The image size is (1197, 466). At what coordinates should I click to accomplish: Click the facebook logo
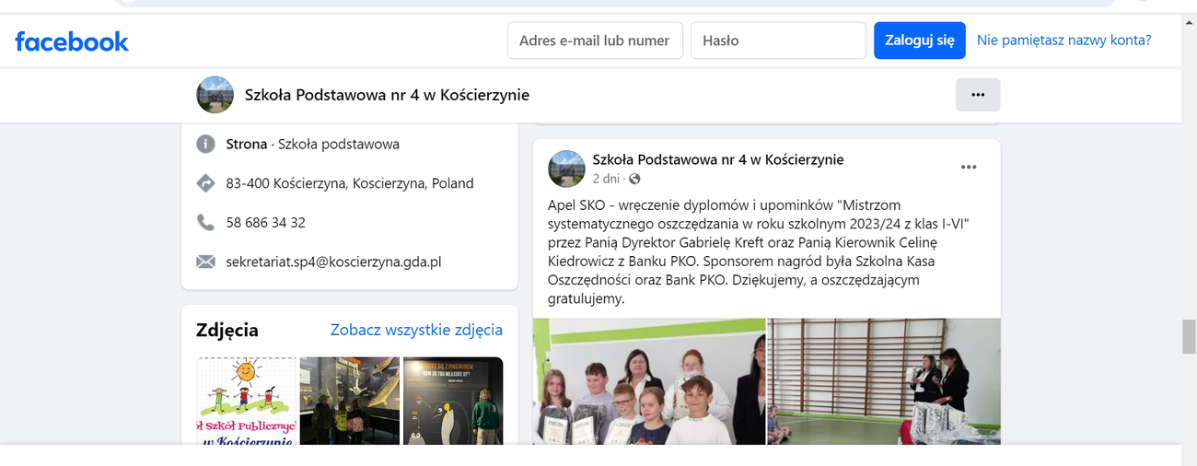(72, 41)
